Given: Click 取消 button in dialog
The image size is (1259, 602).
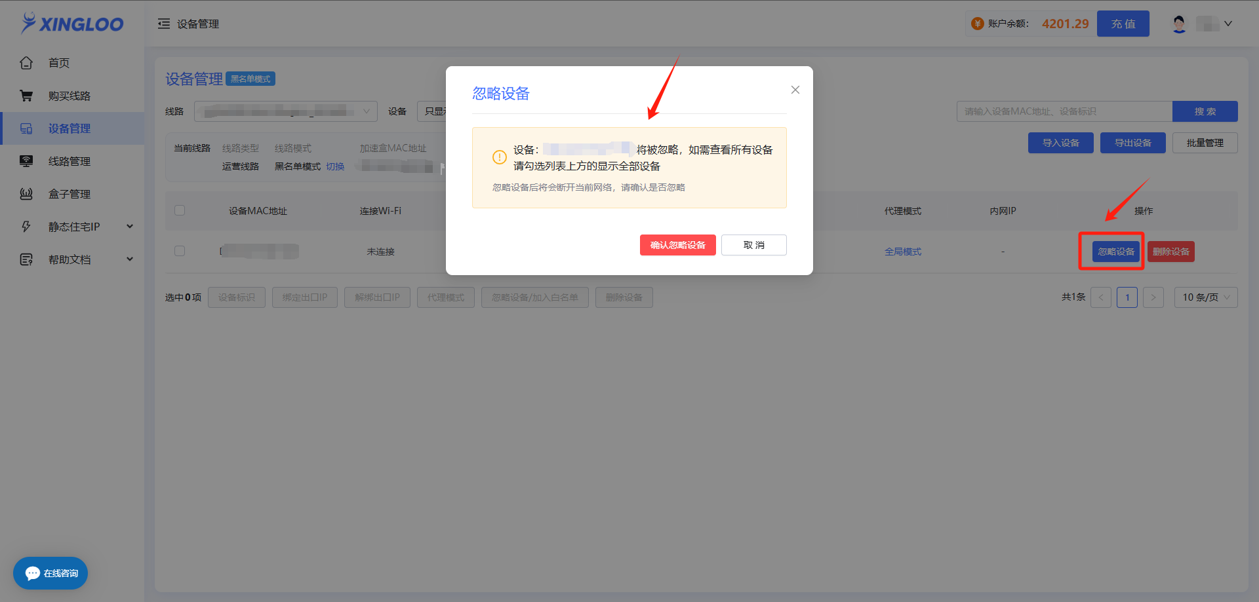Looking at the screenshot, I should pyautogui.click(x=754, y=245).
